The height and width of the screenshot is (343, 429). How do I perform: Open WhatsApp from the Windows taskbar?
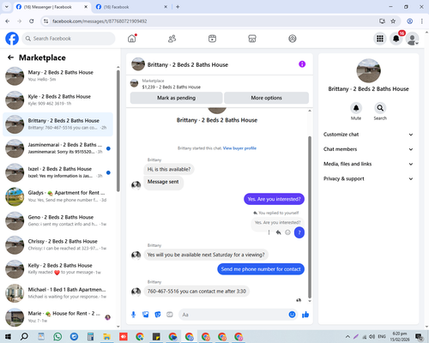[57, 336]
